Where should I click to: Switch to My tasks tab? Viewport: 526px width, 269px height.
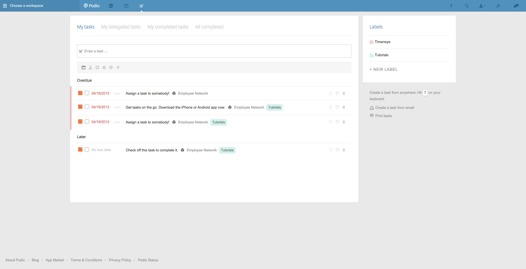tap(86, 27)
